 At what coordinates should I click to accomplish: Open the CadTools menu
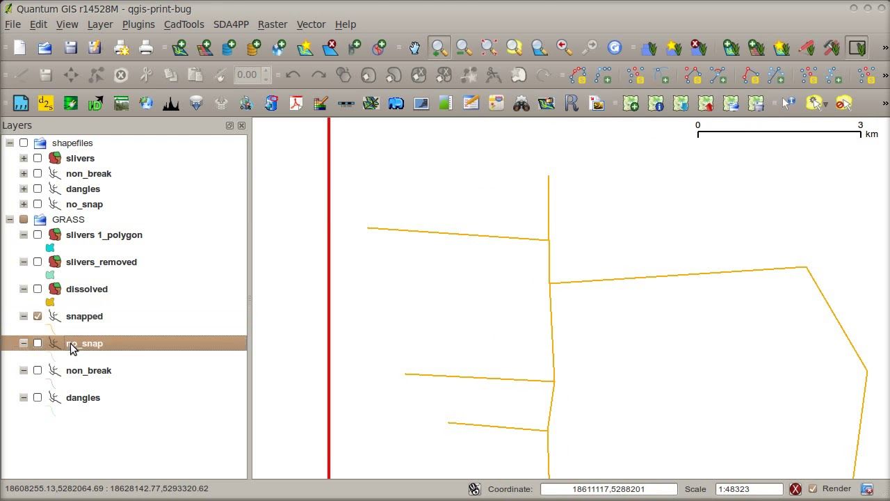[x=183, y=24]
